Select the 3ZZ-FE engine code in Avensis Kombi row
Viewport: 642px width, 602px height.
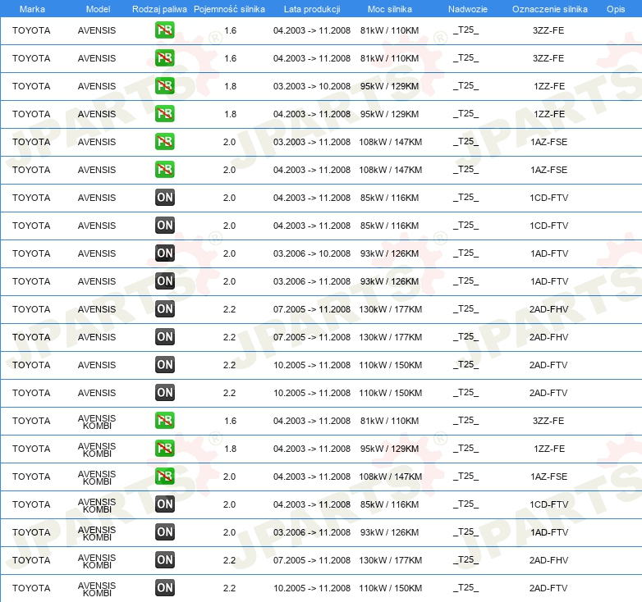(548, 421)
